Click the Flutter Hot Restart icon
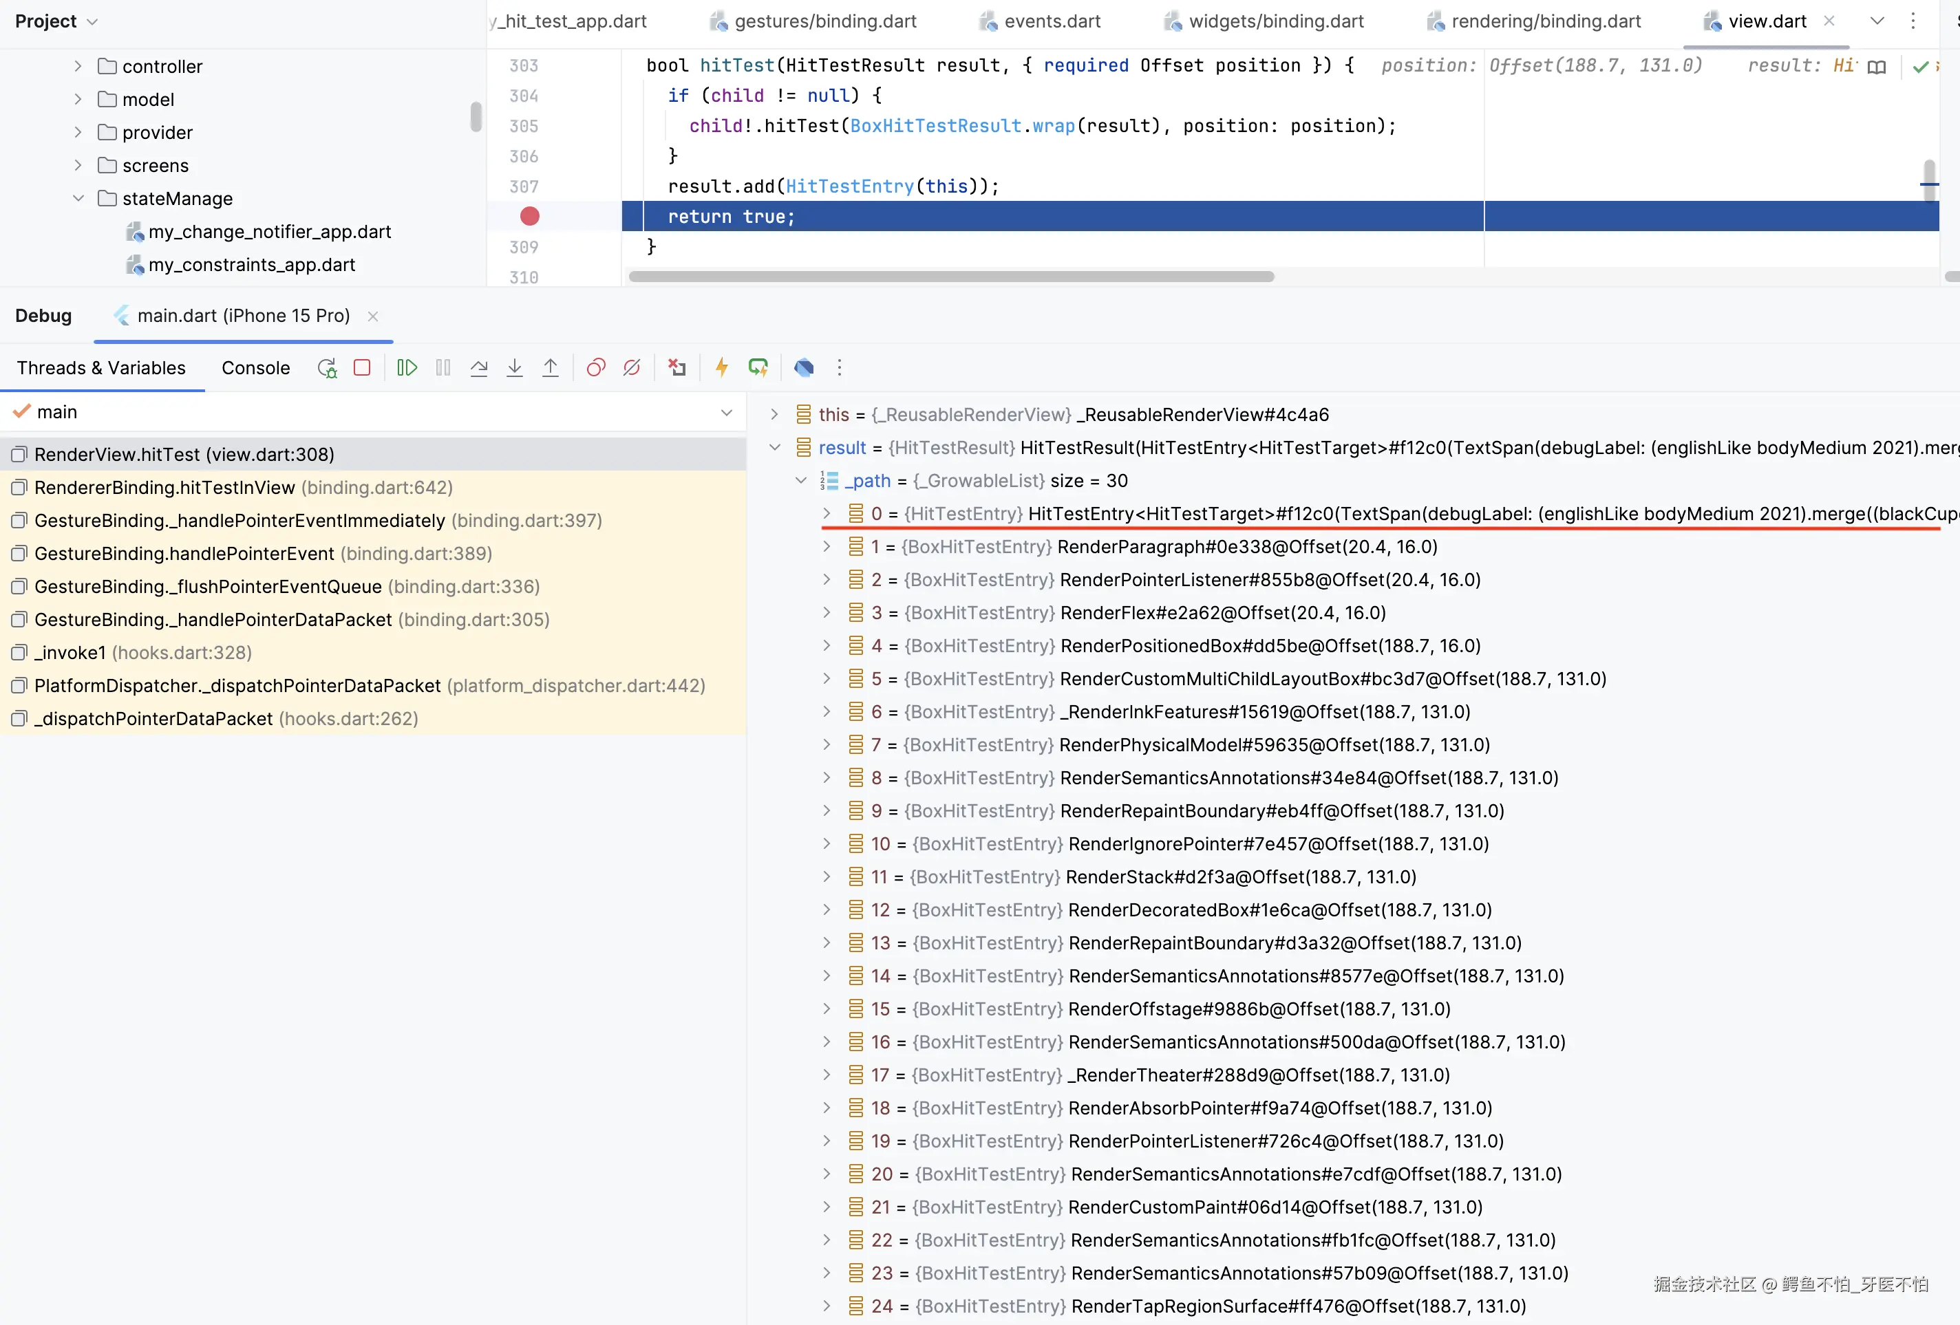The height and width of the screenshot is (1325, 1960). point(758,368)
